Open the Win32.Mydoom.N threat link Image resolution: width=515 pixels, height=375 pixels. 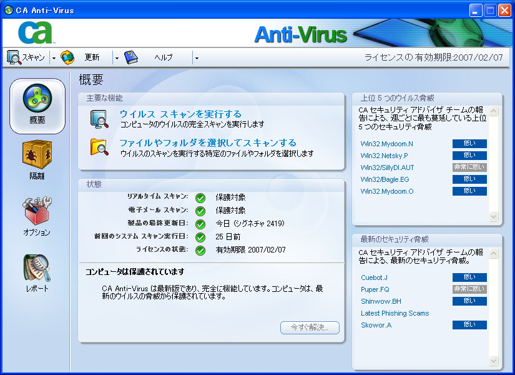386,144
